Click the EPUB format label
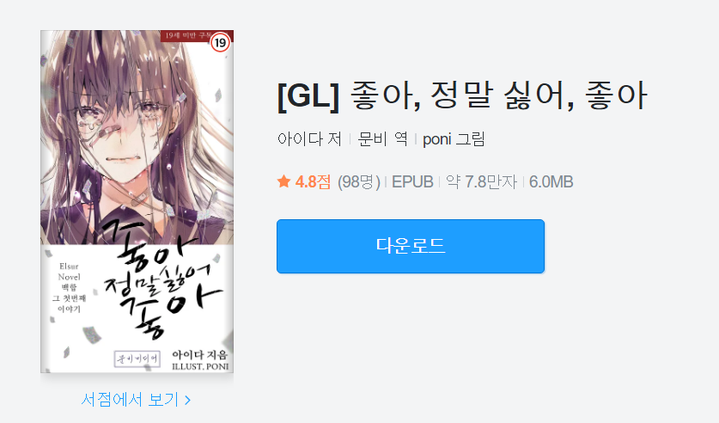 412,181
